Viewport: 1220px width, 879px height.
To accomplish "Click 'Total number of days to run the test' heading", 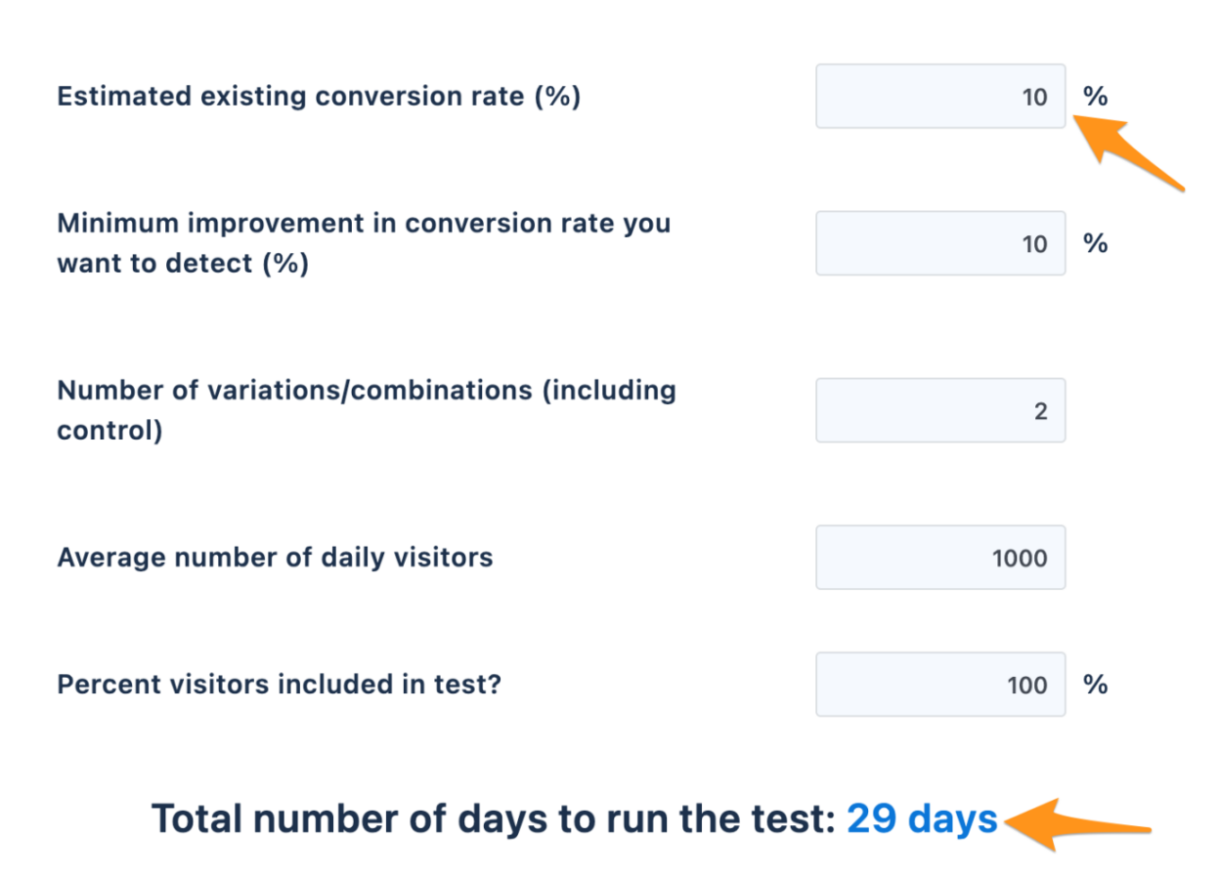I will pyautogui.click(x=492, y=819).
